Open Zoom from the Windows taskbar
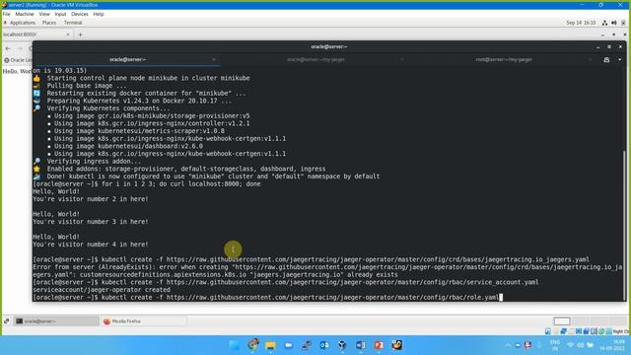This screenshot has width=631, height=355. (289, 345)
